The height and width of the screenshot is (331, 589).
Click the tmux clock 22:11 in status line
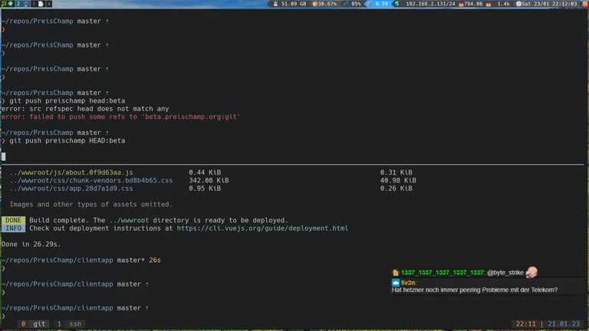click(526, 324)
